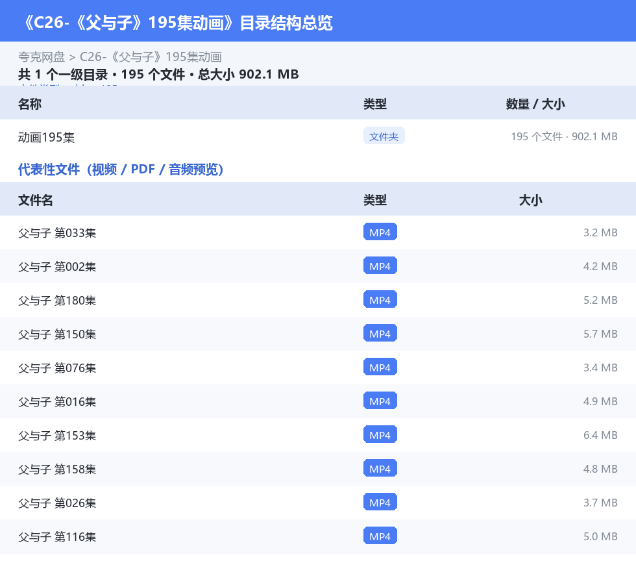Click MP4 badge for 第002集

[x=380, y=266]
